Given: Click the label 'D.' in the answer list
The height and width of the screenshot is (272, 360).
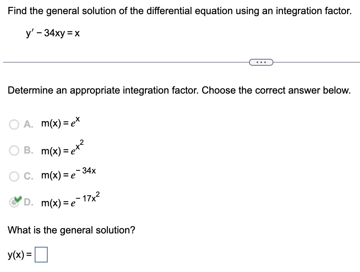Looking at the screenshot, I should [x=29, y=202].
